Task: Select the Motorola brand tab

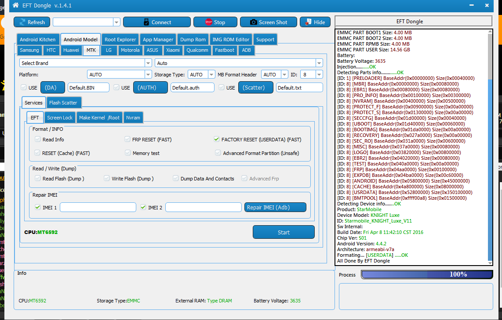Action: pyautogui.click(x=130, y=50)
